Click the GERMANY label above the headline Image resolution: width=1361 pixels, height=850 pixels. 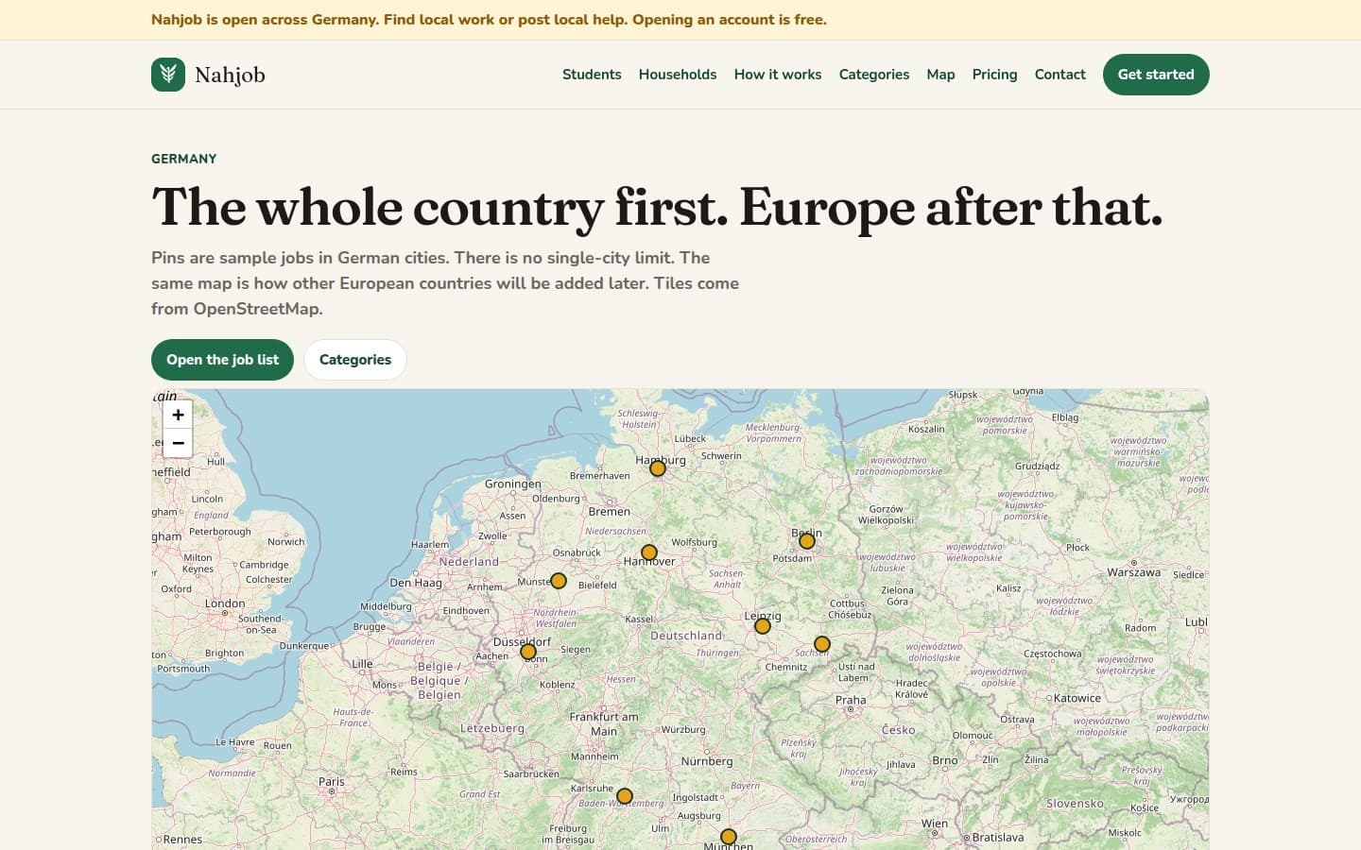click(x=184, y=159)
